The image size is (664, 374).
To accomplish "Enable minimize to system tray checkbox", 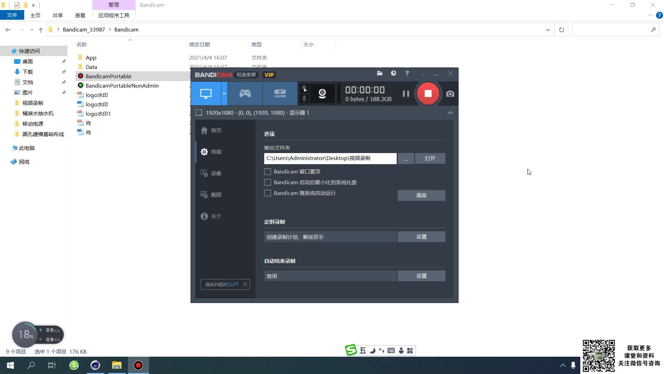I will coord(268,182).
